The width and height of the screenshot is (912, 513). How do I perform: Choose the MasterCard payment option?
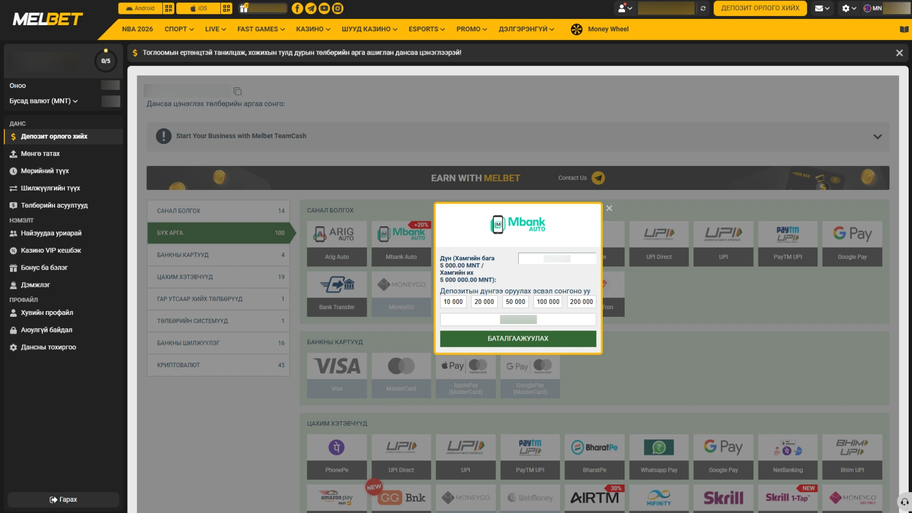tap(401, 375)
